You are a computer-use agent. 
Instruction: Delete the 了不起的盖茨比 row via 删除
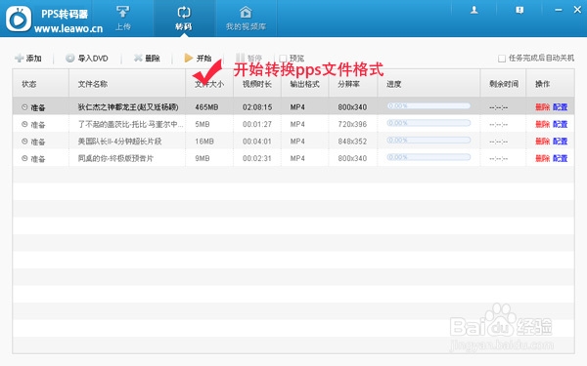542,124
